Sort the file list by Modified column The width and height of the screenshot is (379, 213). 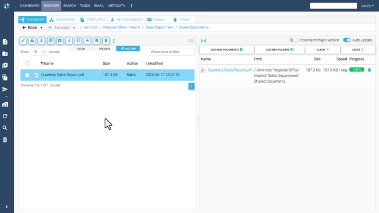point(154,64)
